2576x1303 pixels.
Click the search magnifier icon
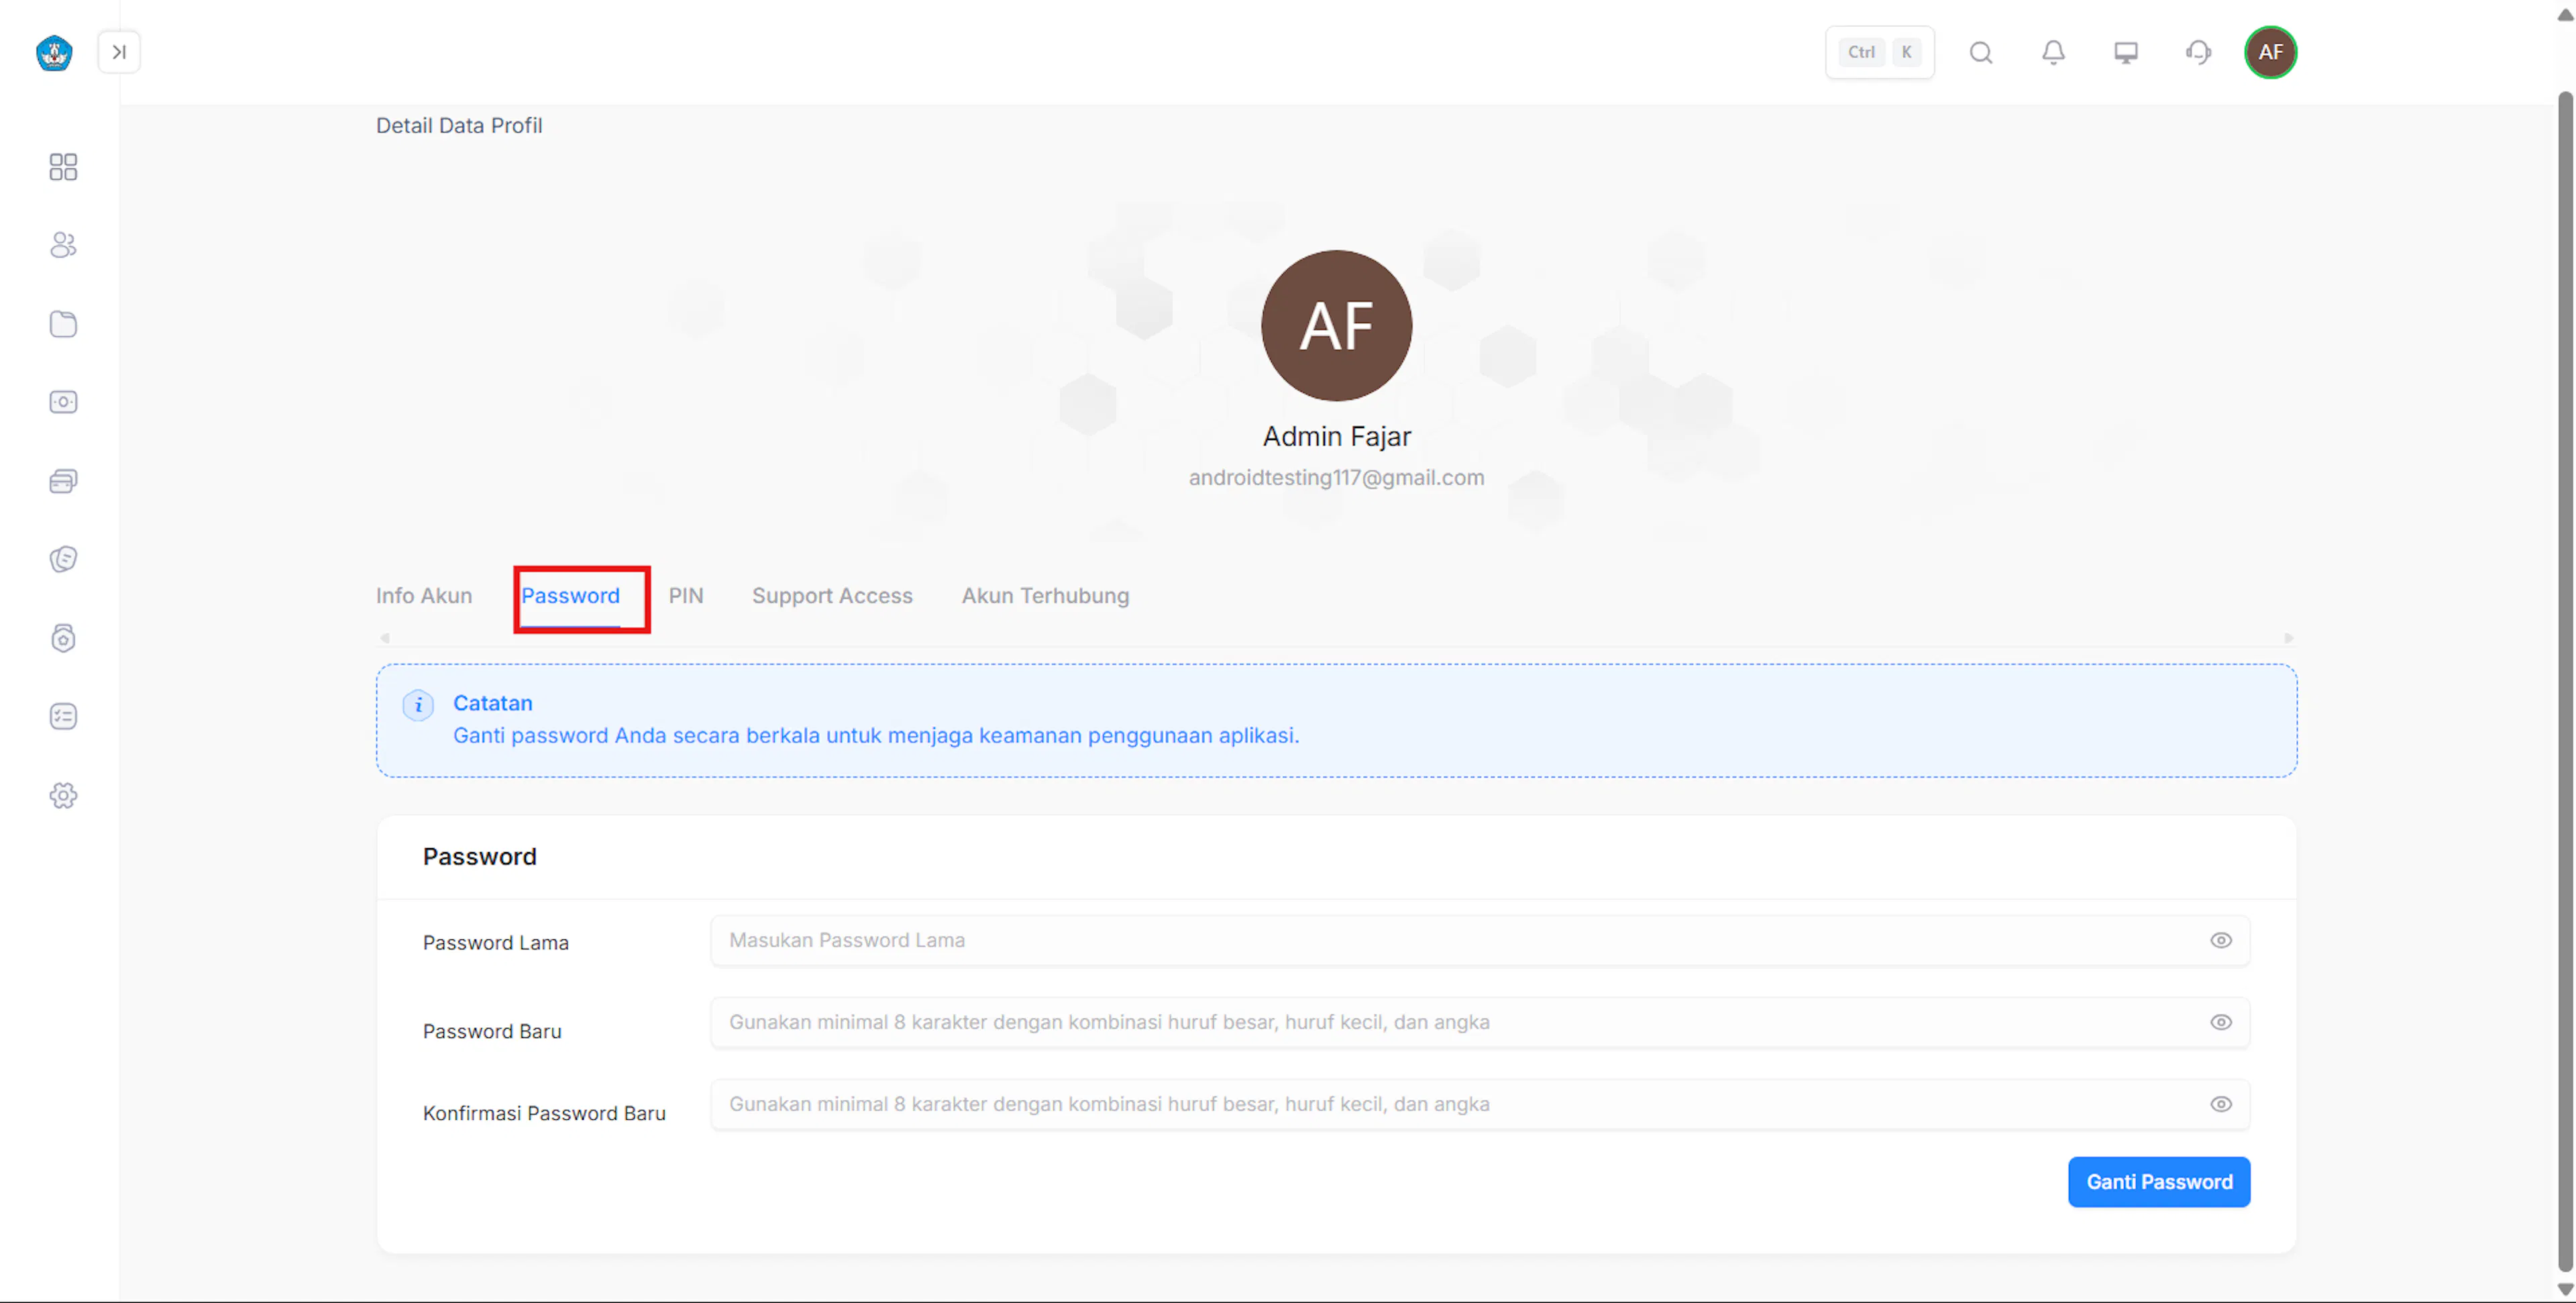click(1981, 52)
